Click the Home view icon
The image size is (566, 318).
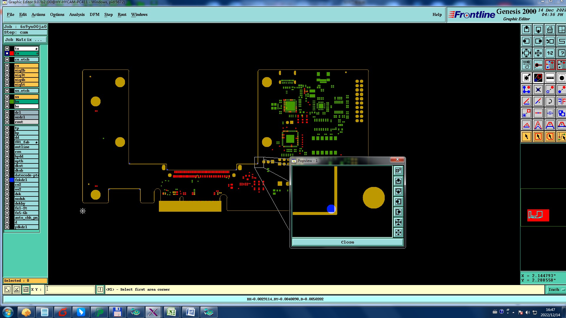(x=550, y=30)
